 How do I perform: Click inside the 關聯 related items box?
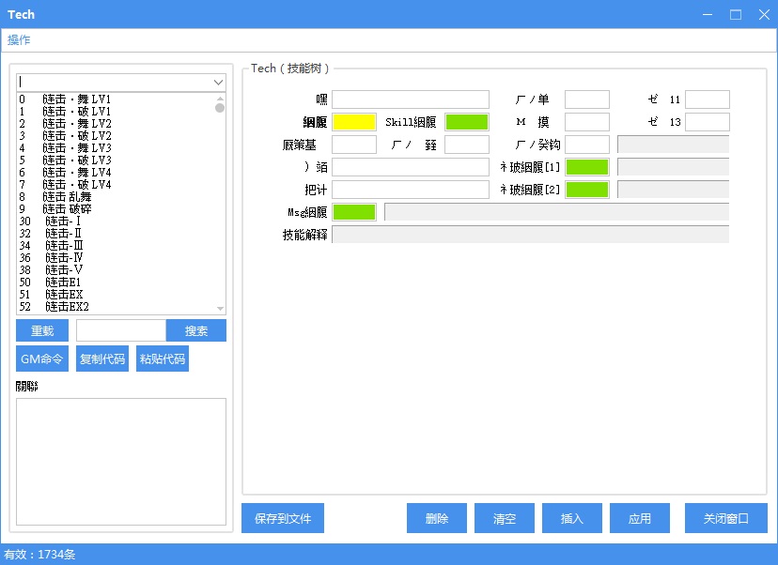click(x=121, y=462)
